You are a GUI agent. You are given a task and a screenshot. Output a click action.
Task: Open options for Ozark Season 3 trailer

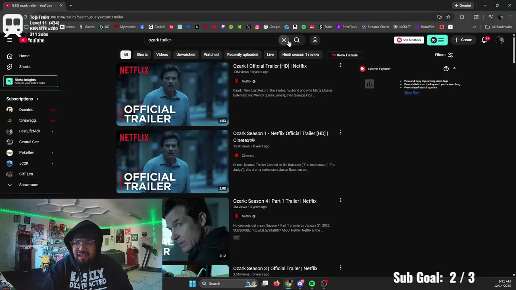341,267
